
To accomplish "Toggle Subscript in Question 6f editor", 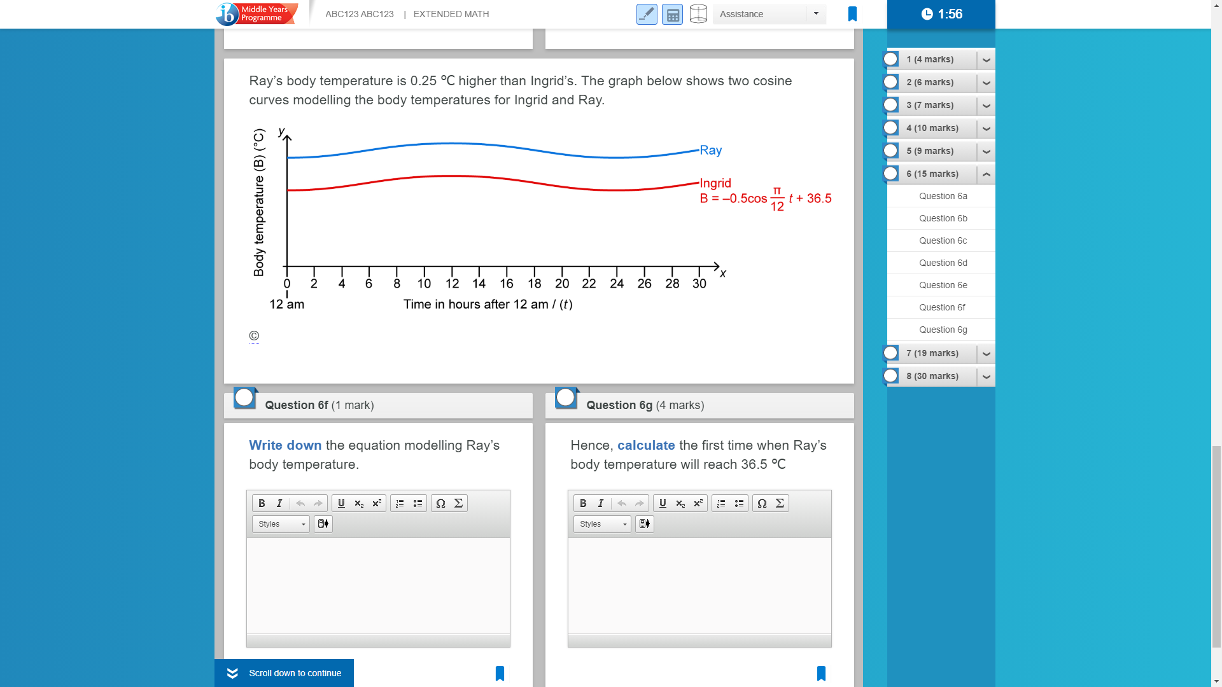I will (359, 503).
